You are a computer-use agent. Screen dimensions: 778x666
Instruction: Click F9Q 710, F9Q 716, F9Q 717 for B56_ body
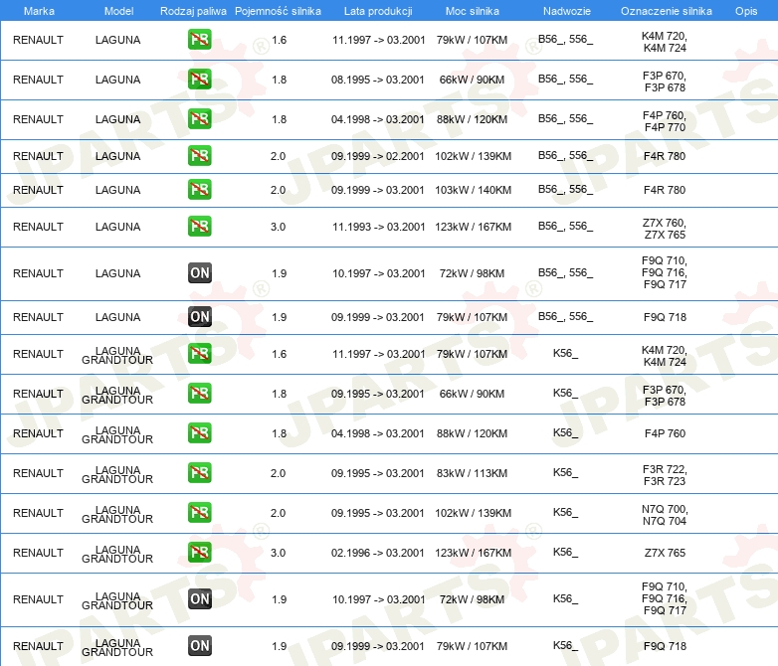point(665,272)
